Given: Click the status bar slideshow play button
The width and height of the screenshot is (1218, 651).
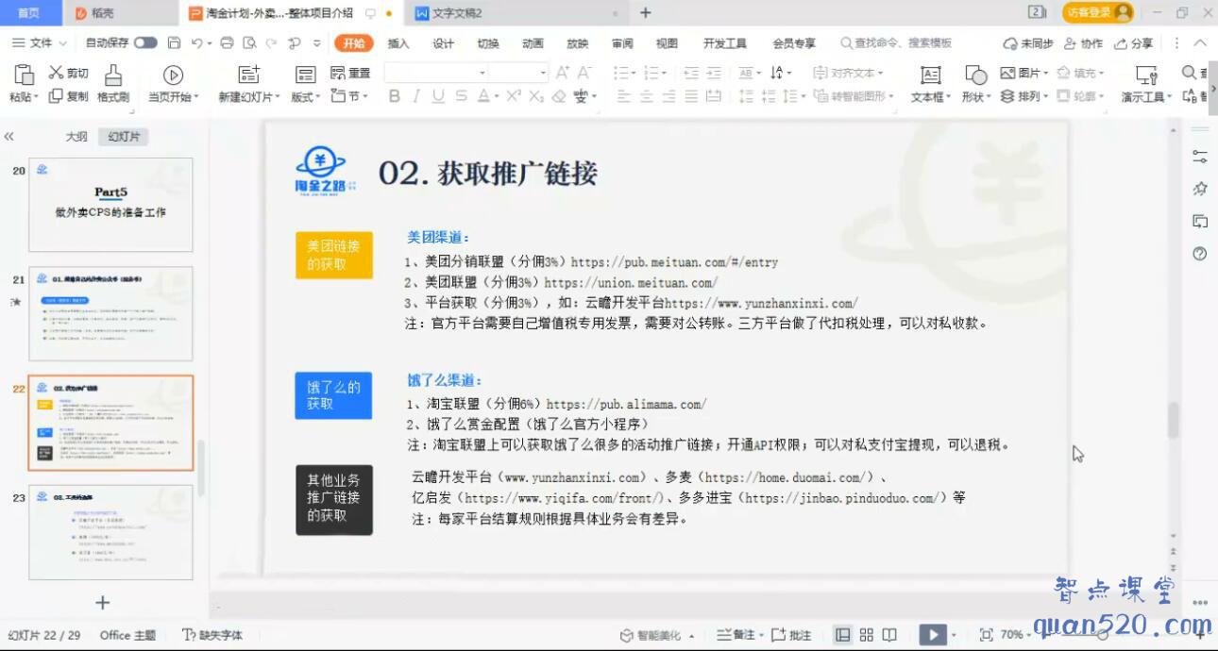Looking at the screenshot, I should 933,635.
